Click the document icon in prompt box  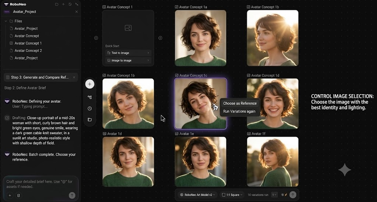click(18, 195)
